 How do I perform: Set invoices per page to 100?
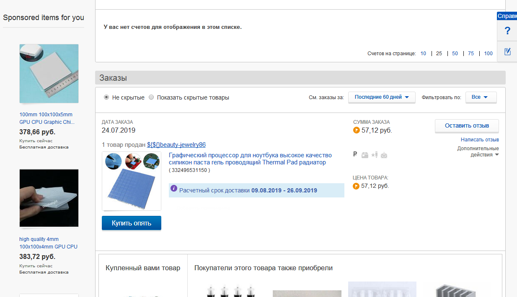[488, 54]
